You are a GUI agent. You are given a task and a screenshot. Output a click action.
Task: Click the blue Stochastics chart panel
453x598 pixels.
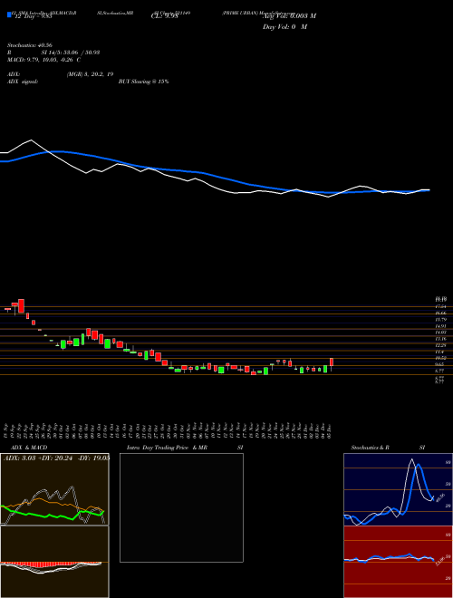[x=398, y=489]
